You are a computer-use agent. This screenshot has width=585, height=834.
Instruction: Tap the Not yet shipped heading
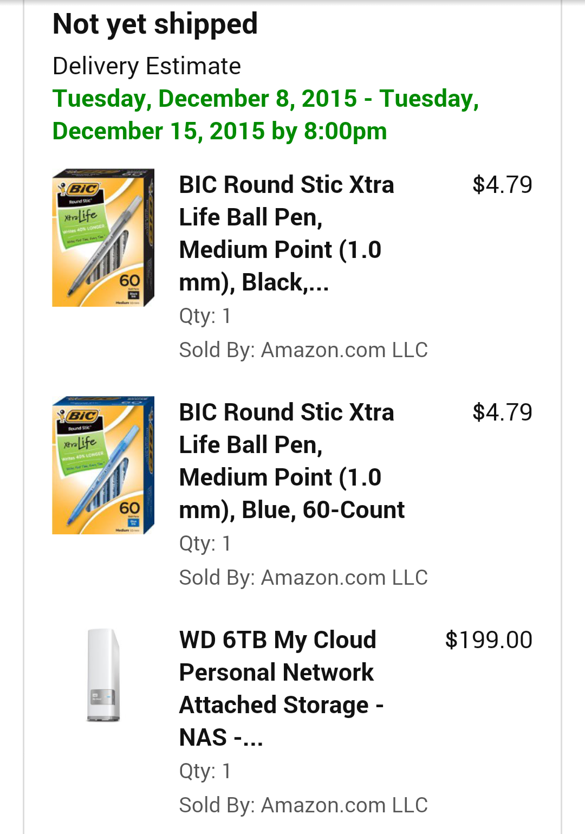pyautogui.click(x=155, y=24)
